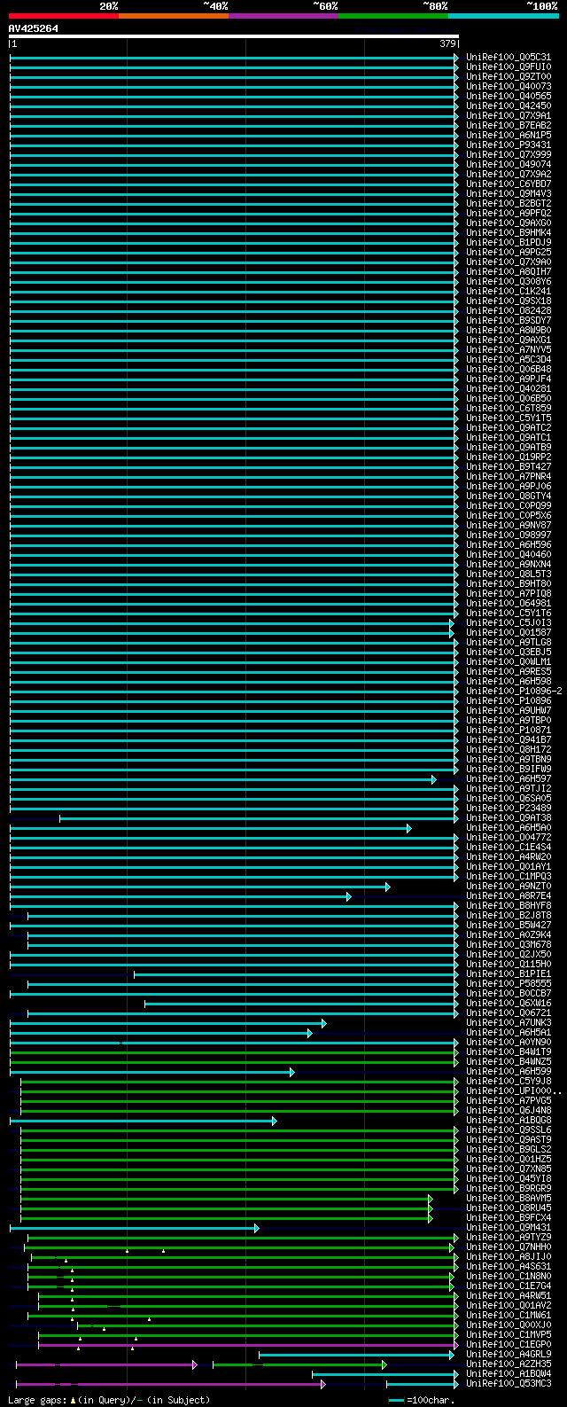Select label UniRef100_B1PIE1
Image resolution: width=567 pixels, height=1407 pixels.
[x=509, y=973]
